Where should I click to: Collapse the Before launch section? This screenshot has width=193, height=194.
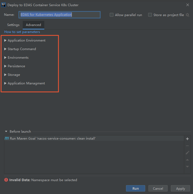coord(6,131)
